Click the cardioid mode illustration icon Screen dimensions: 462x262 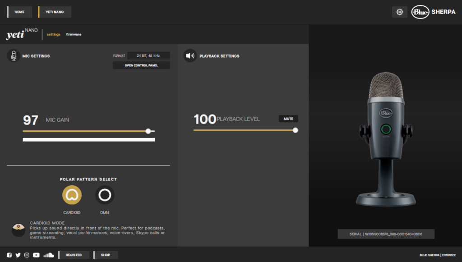point(18,230)
